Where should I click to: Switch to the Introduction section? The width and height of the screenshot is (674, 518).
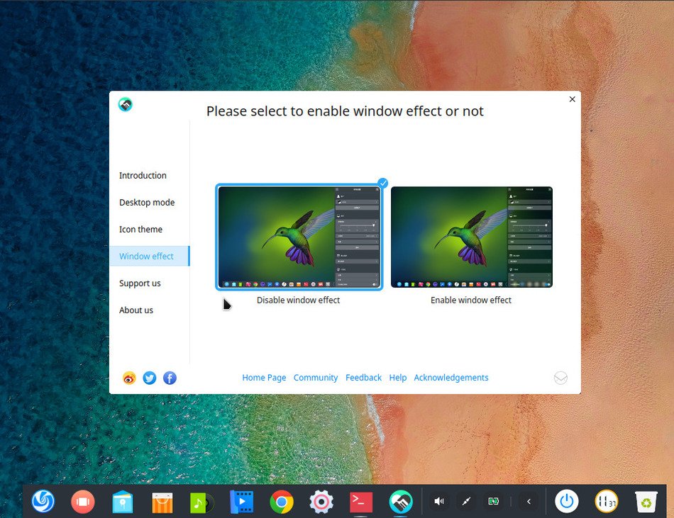(143, 175)
